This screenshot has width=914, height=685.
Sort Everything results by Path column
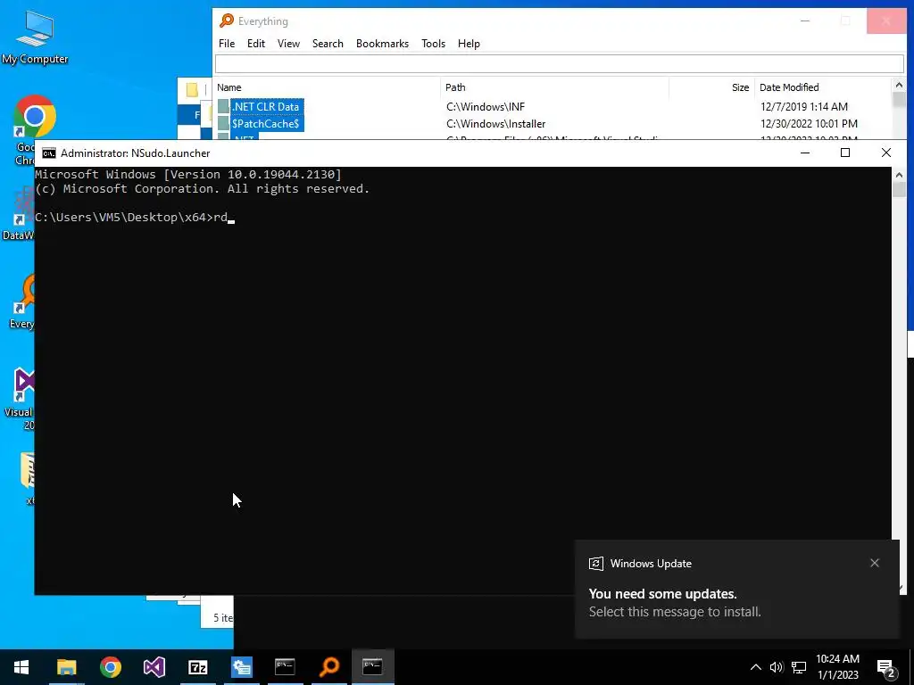pos(554,87)
